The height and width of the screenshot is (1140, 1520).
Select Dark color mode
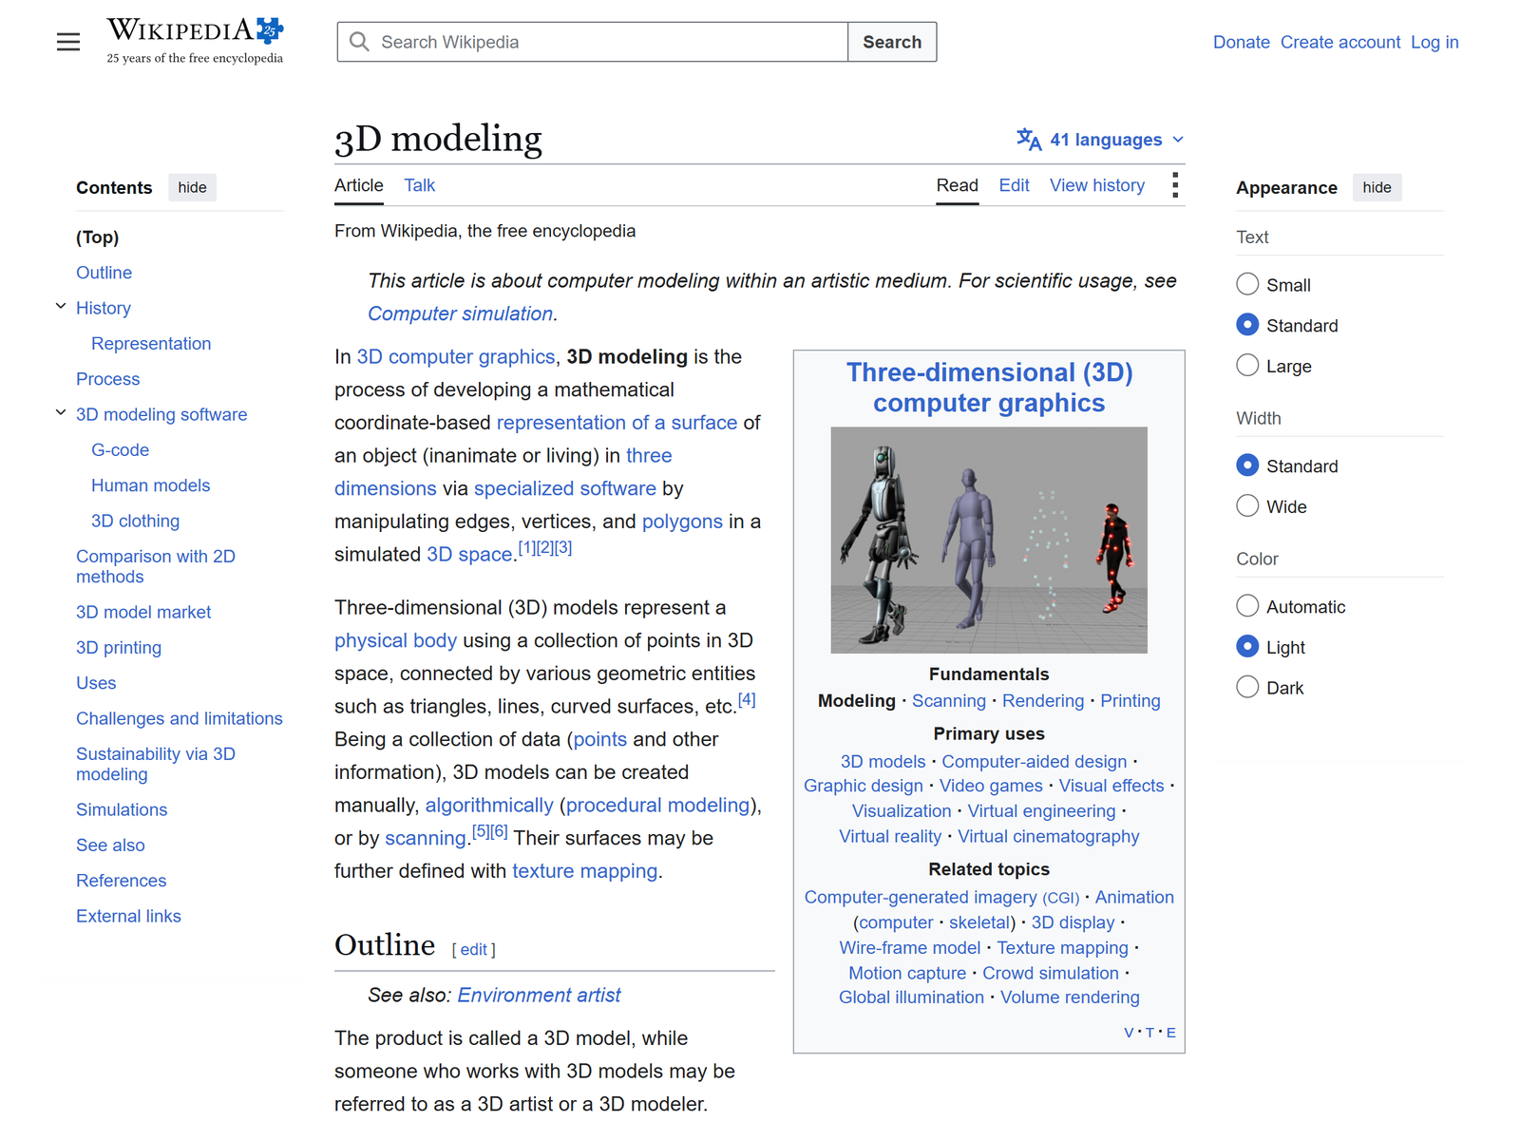point(1247,687)
